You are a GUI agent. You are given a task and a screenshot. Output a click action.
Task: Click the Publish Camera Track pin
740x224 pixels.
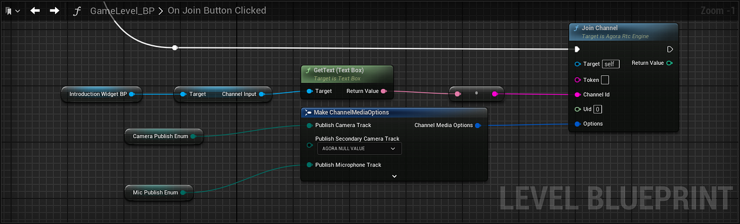[x=309, y=125]
